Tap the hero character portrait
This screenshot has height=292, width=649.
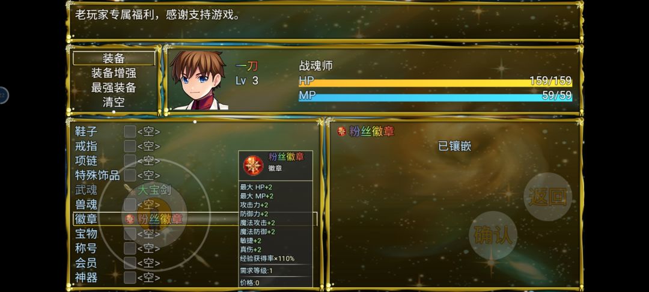[x=199, y=80]
